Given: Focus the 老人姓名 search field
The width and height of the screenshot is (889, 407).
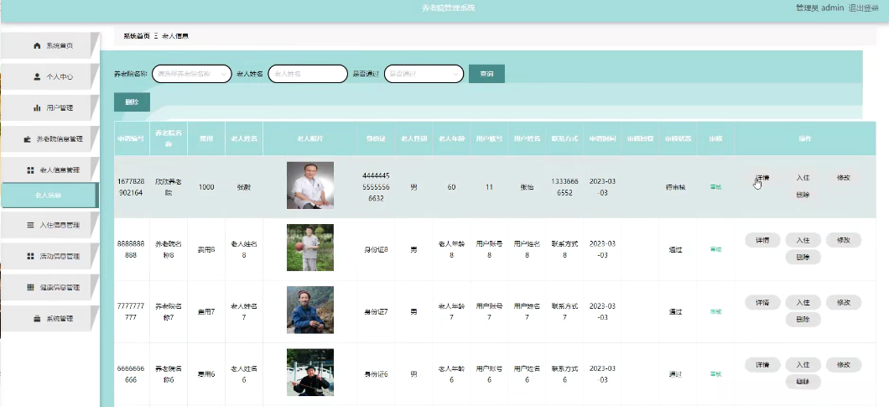Looking at the screenshot, I should tap(307, 74).
